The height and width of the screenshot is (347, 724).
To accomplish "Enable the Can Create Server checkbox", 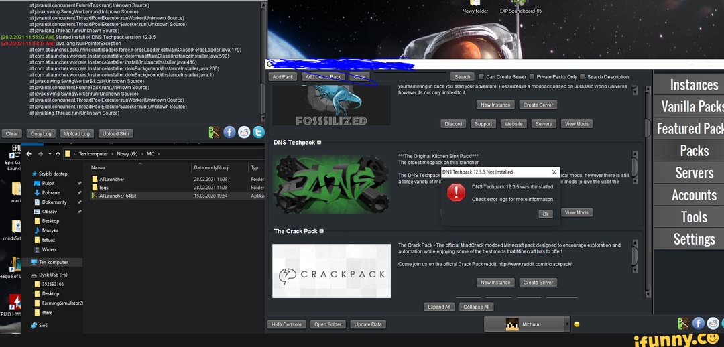I will coord(481,77).
